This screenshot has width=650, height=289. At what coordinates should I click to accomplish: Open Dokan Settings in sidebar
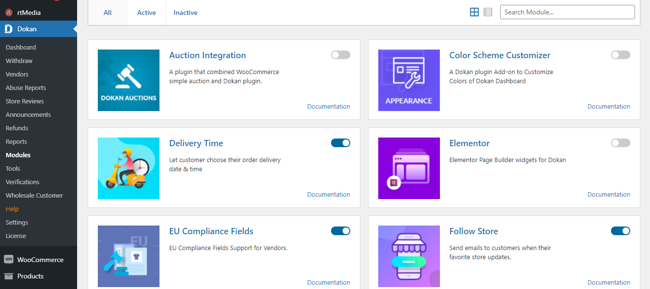pyautogui.click(x=17, y=222)
